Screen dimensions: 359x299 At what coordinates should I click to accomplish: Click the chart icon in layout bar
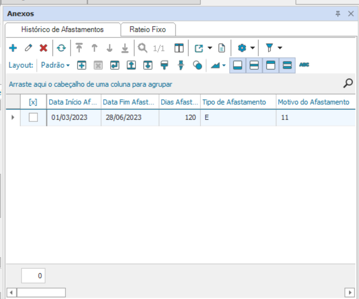click(215, 65)
